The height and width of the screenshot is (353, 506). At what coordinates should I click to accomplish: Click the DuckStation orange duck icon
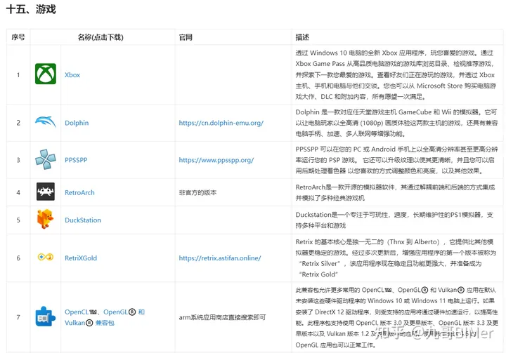[x=45, y=219]
